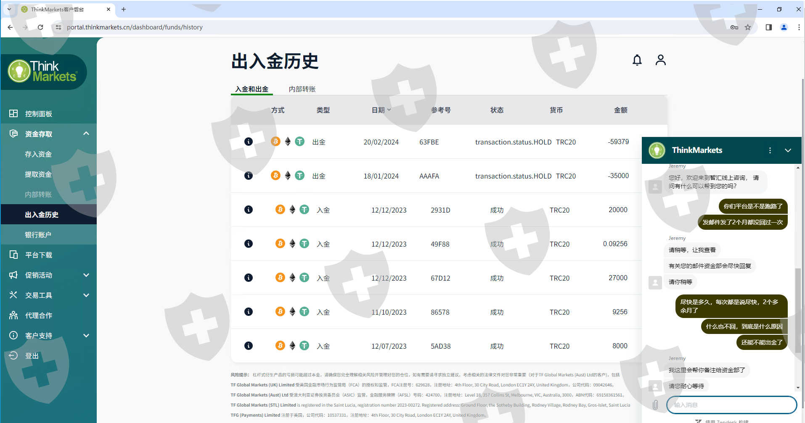
Task: Go to 存入资金 in sidebar
Action: coord(38,154)
